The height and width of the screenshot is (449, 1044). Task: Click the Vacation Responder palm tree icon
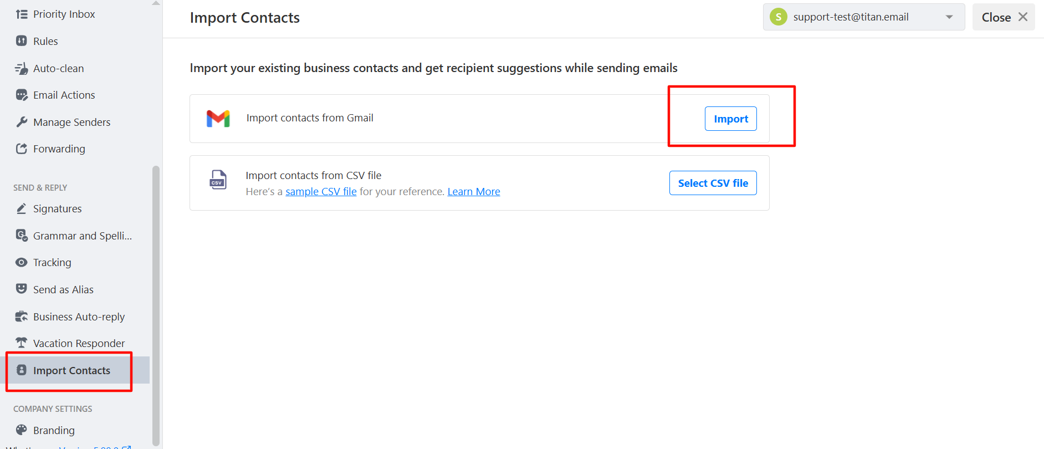[22, 343]
